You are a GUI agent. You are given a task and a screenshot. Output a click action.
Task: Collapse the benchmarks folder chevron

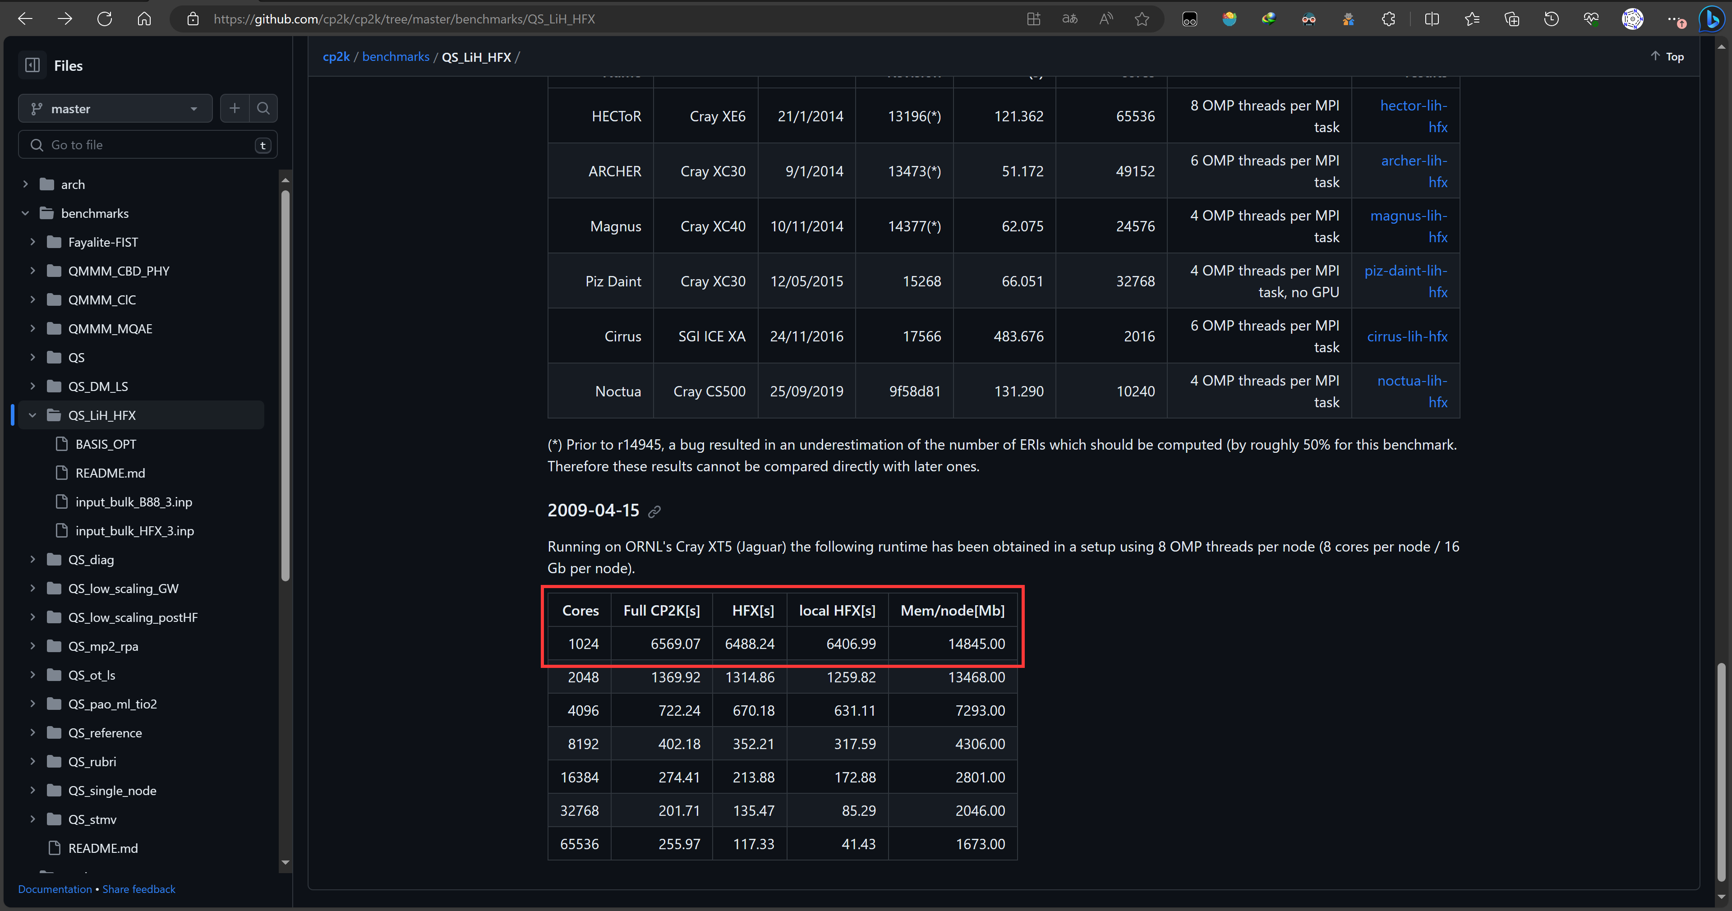pos(26,213)
